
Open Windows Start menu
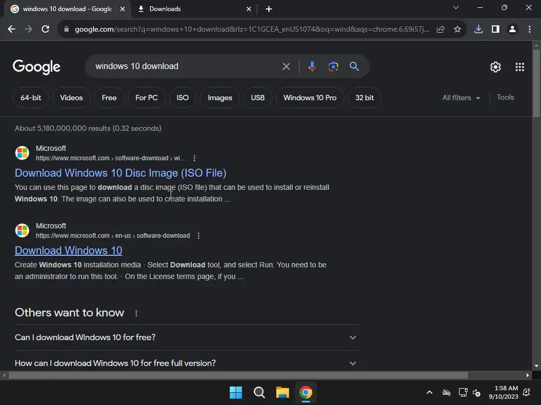pyautogui.click(x=236, y=392)
